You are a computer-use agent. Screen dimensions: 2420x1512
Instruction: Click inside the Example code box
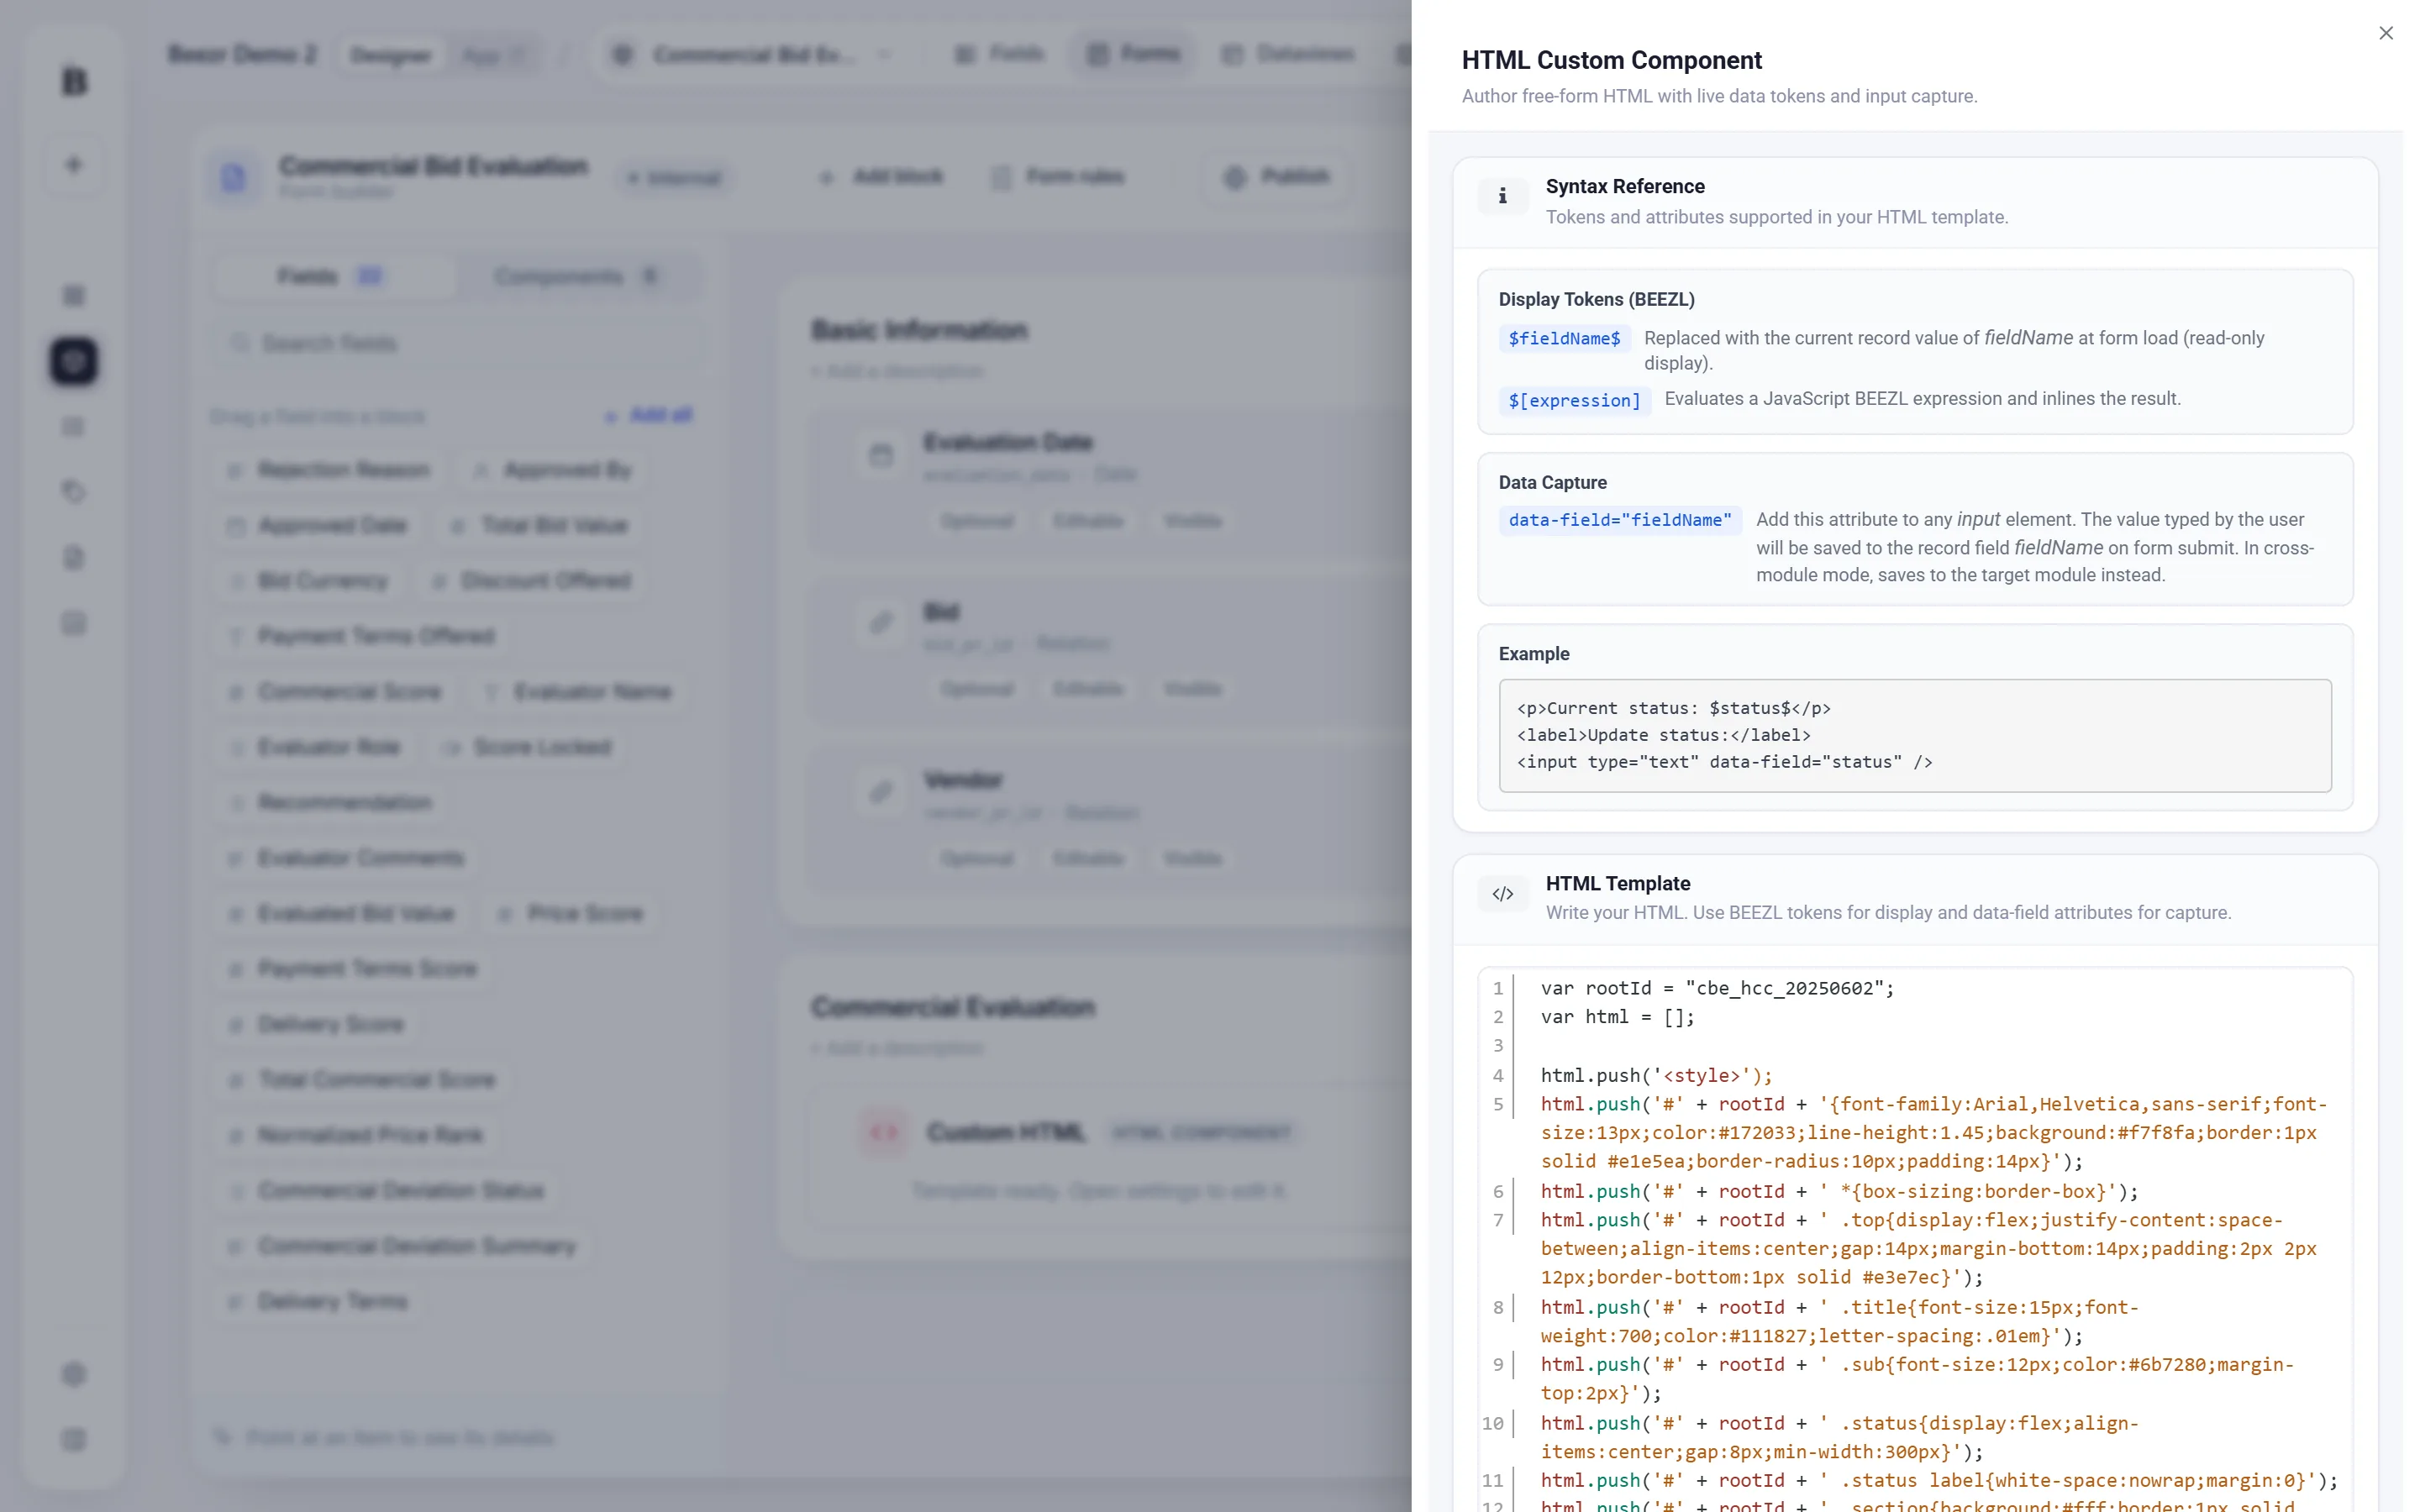[x=1915, y=735]
